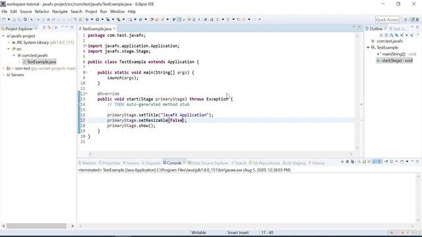Select main(String[]) method in Outline

click(x=396, y=54)
